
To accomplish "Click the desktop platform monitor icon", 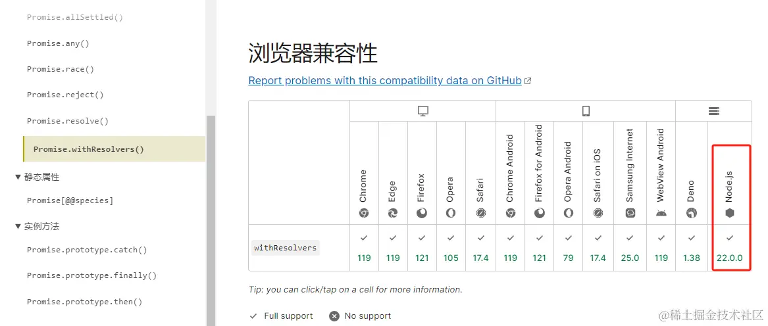I will 423,111.
